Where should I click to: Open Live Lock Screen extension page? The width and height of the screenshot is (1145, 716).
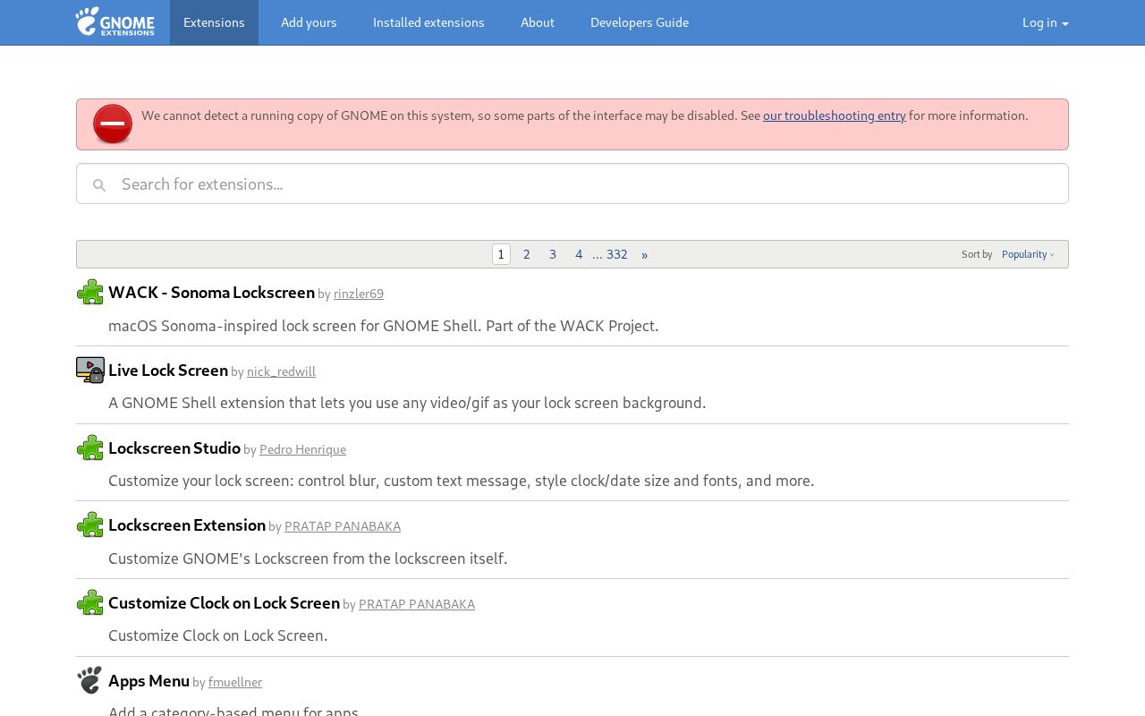point(168,371)
